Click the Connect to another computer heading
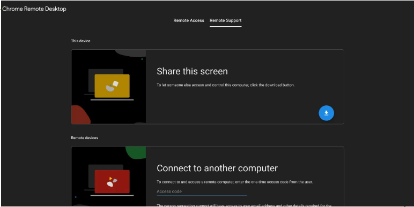Image resolution: width=414 pixels, height=207 pixels. (x=217, y=168)
